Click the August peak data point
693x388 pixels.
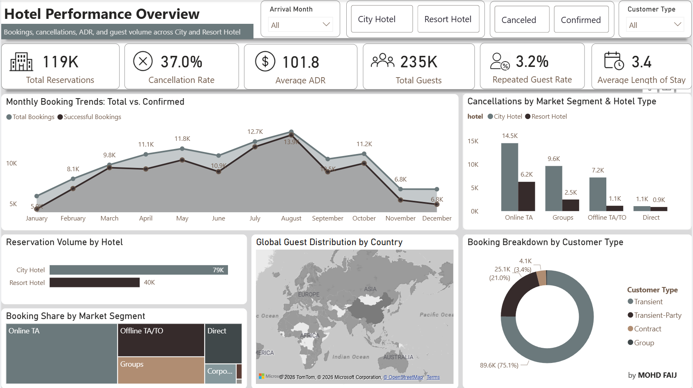point(291,132)
